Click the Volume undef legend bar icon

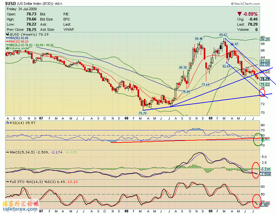coord(8,48)
